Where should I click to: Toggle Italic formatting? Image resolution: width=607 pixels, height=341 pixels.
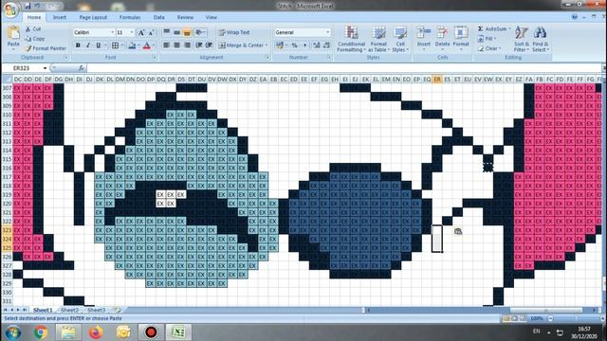(88, 45)
